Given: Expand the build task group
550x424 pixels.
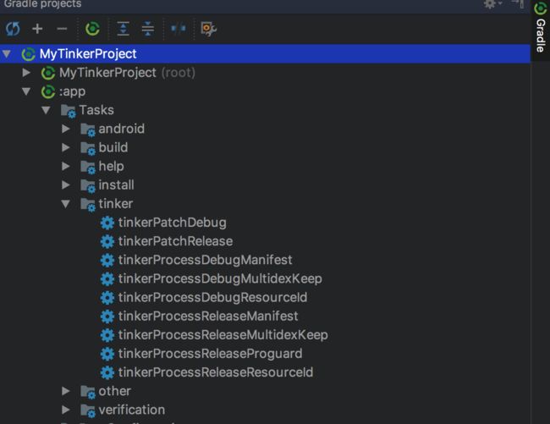Looking at the screenshot, I should tap(66, 147).
